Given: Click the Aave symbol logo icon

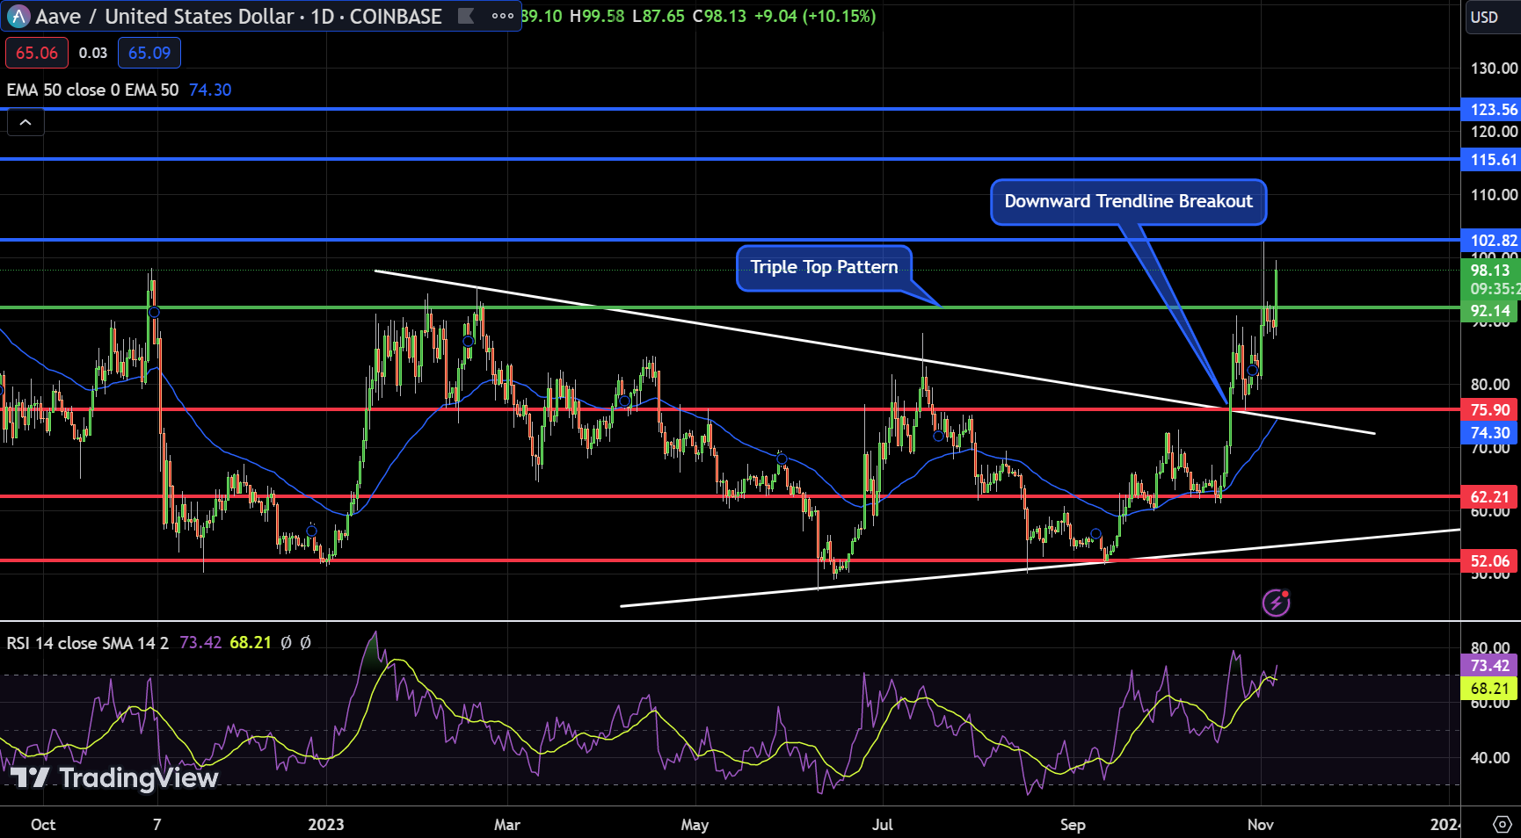Looking at the screenshot, I should [x=18, y=17].
